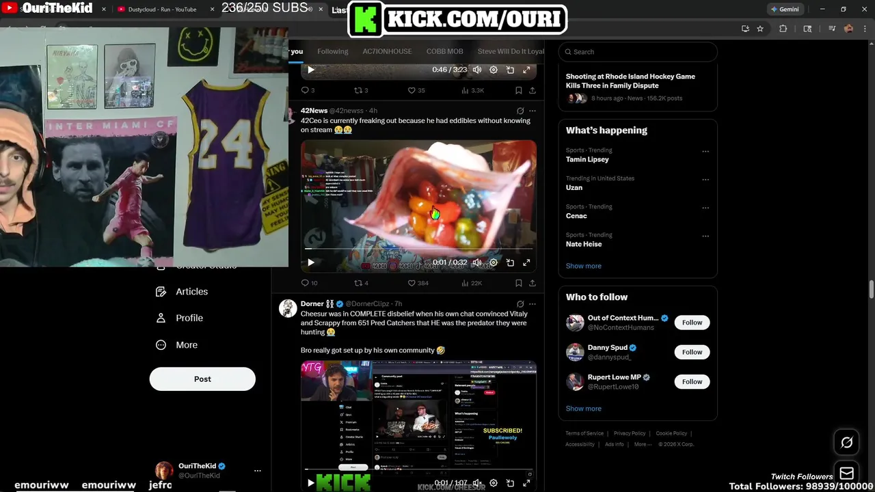Screen dimensions: 875x492
Task: Mute the 42News 0:32 video
Action: [x=477, y=262]
